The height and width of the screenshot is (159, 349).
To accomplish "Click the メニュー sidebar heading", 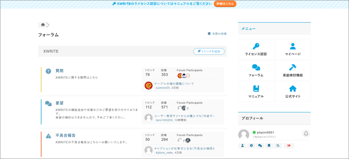I will click(x=248, y=28).
